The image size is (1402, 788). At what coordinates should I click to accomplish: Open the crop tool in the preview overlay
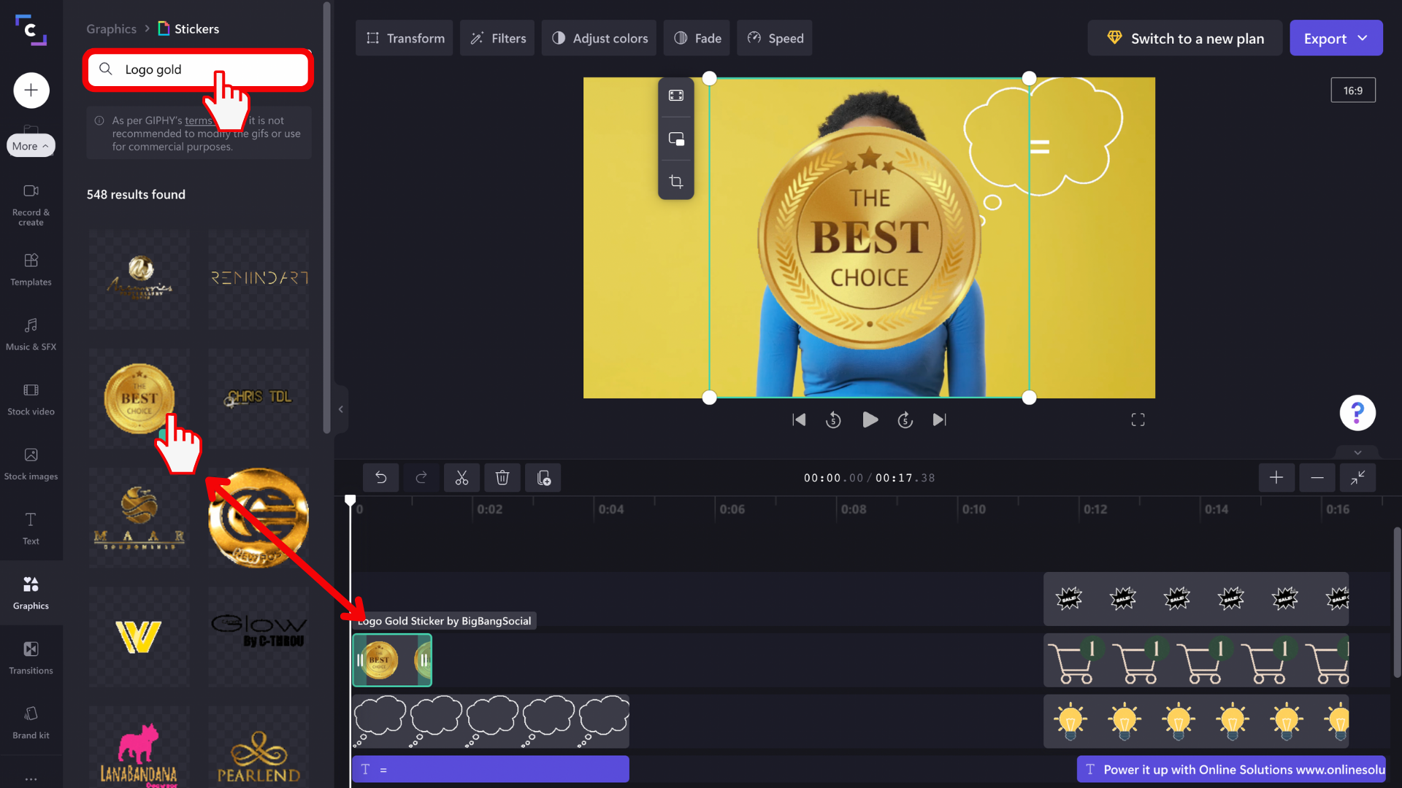676,181
